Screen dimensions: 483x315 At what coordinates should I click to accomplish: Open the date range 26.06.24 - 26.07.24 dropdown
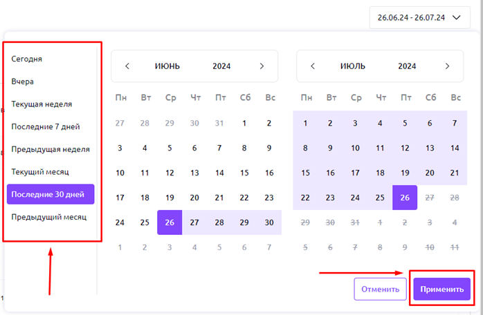tap(419, 18)
